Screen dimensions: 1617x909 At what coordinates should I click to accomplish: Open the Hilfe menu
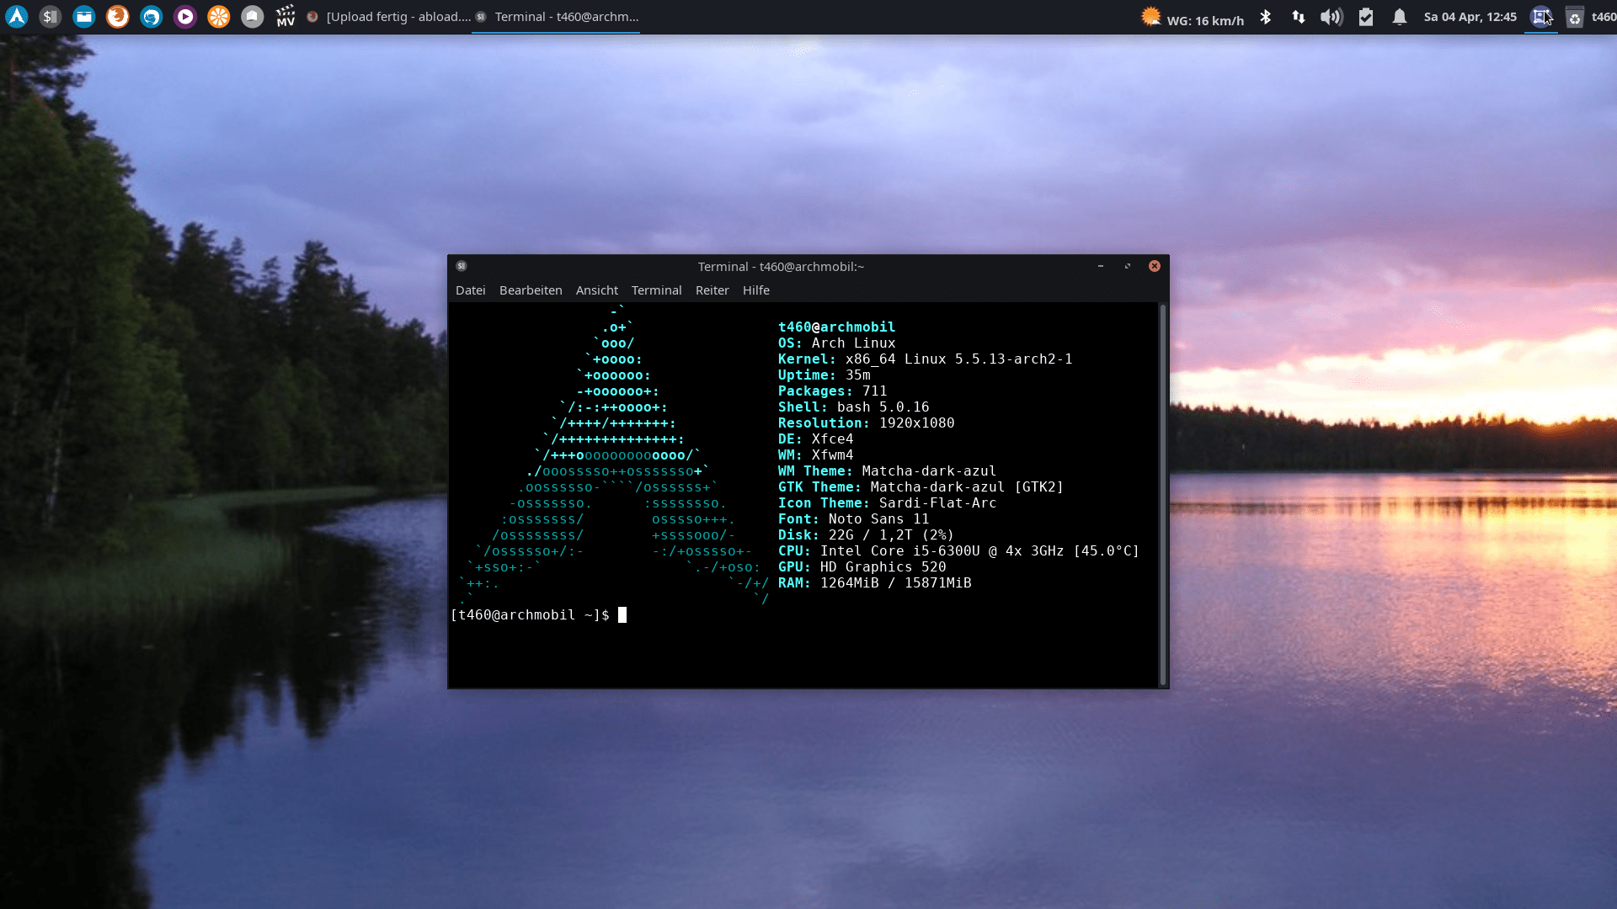(x=756, y=290)
